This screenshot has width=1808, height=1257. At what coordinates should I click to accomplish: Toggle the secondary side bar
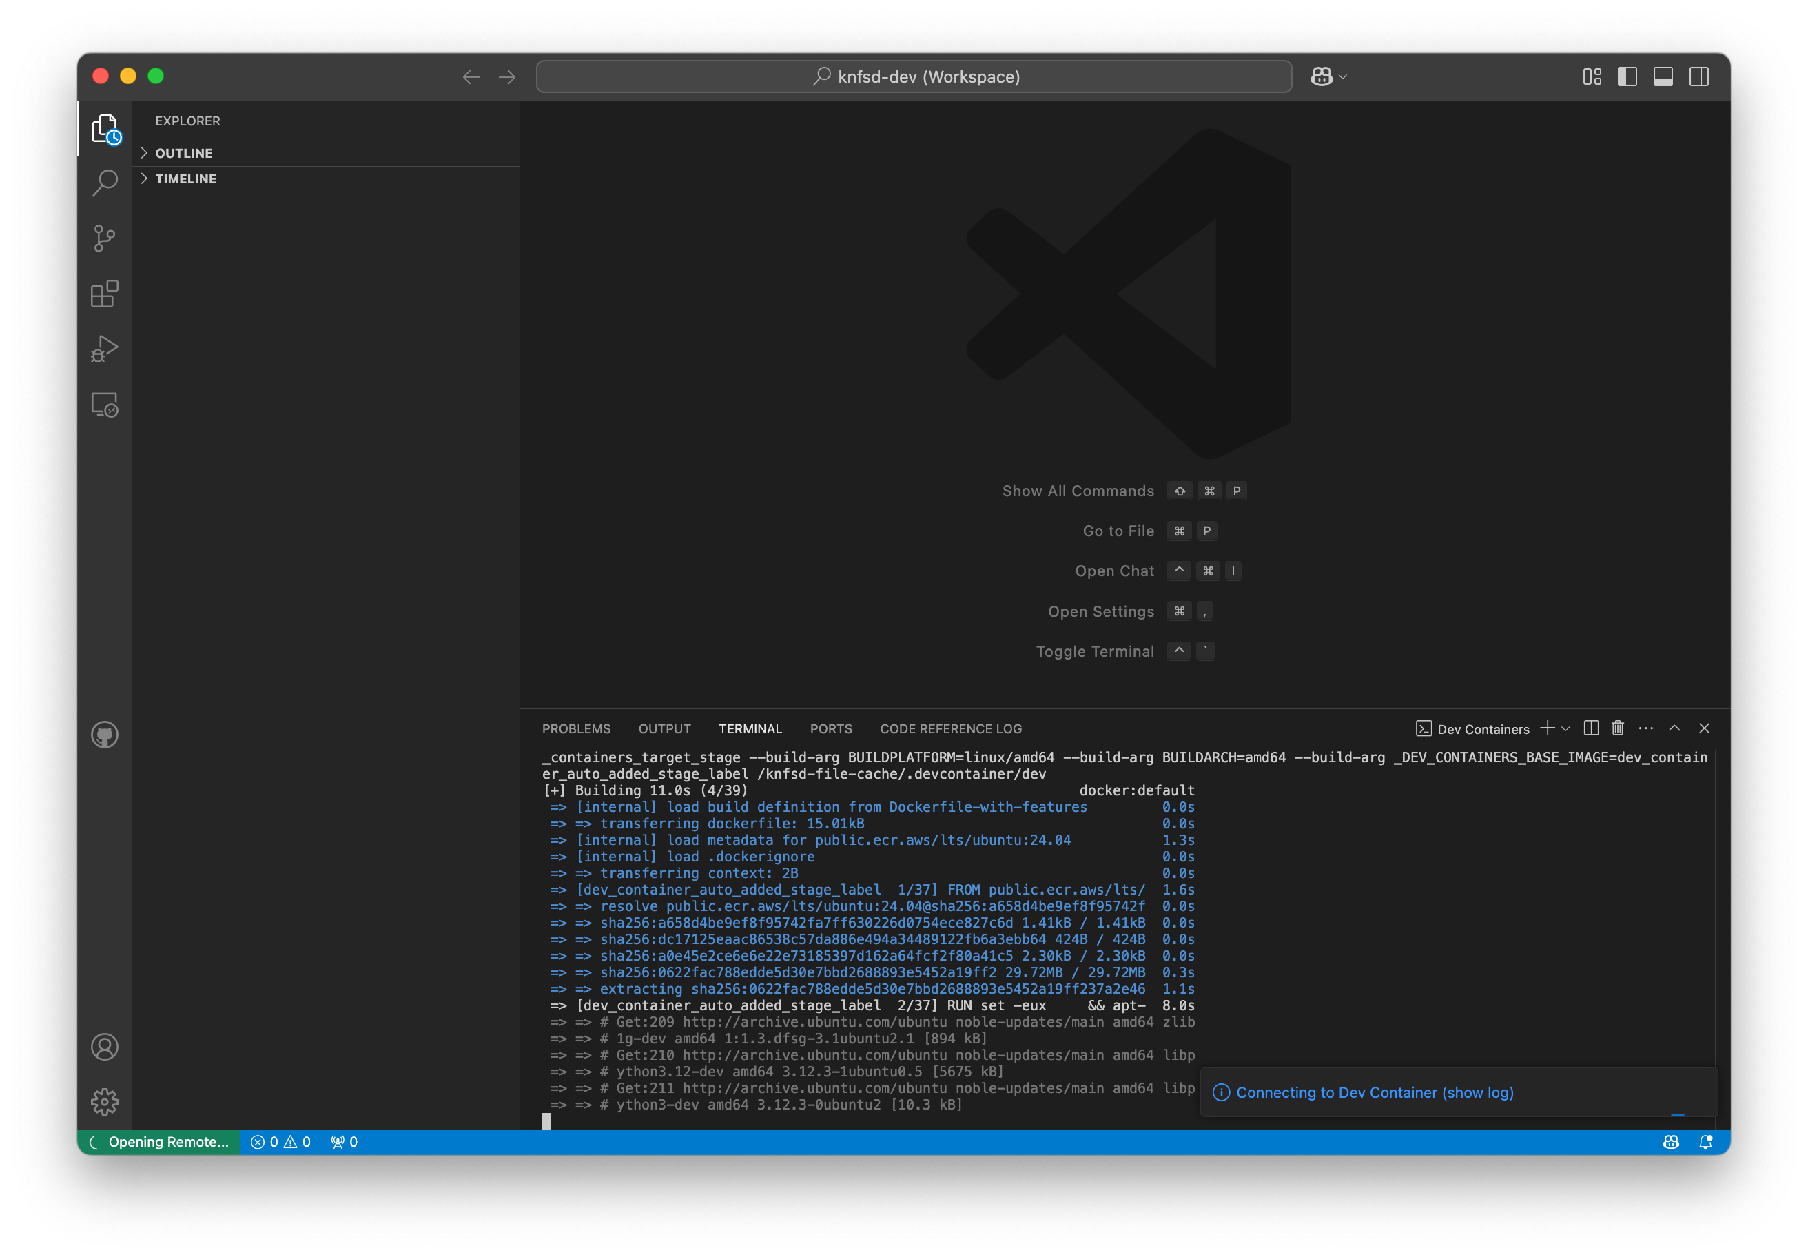1698,76
